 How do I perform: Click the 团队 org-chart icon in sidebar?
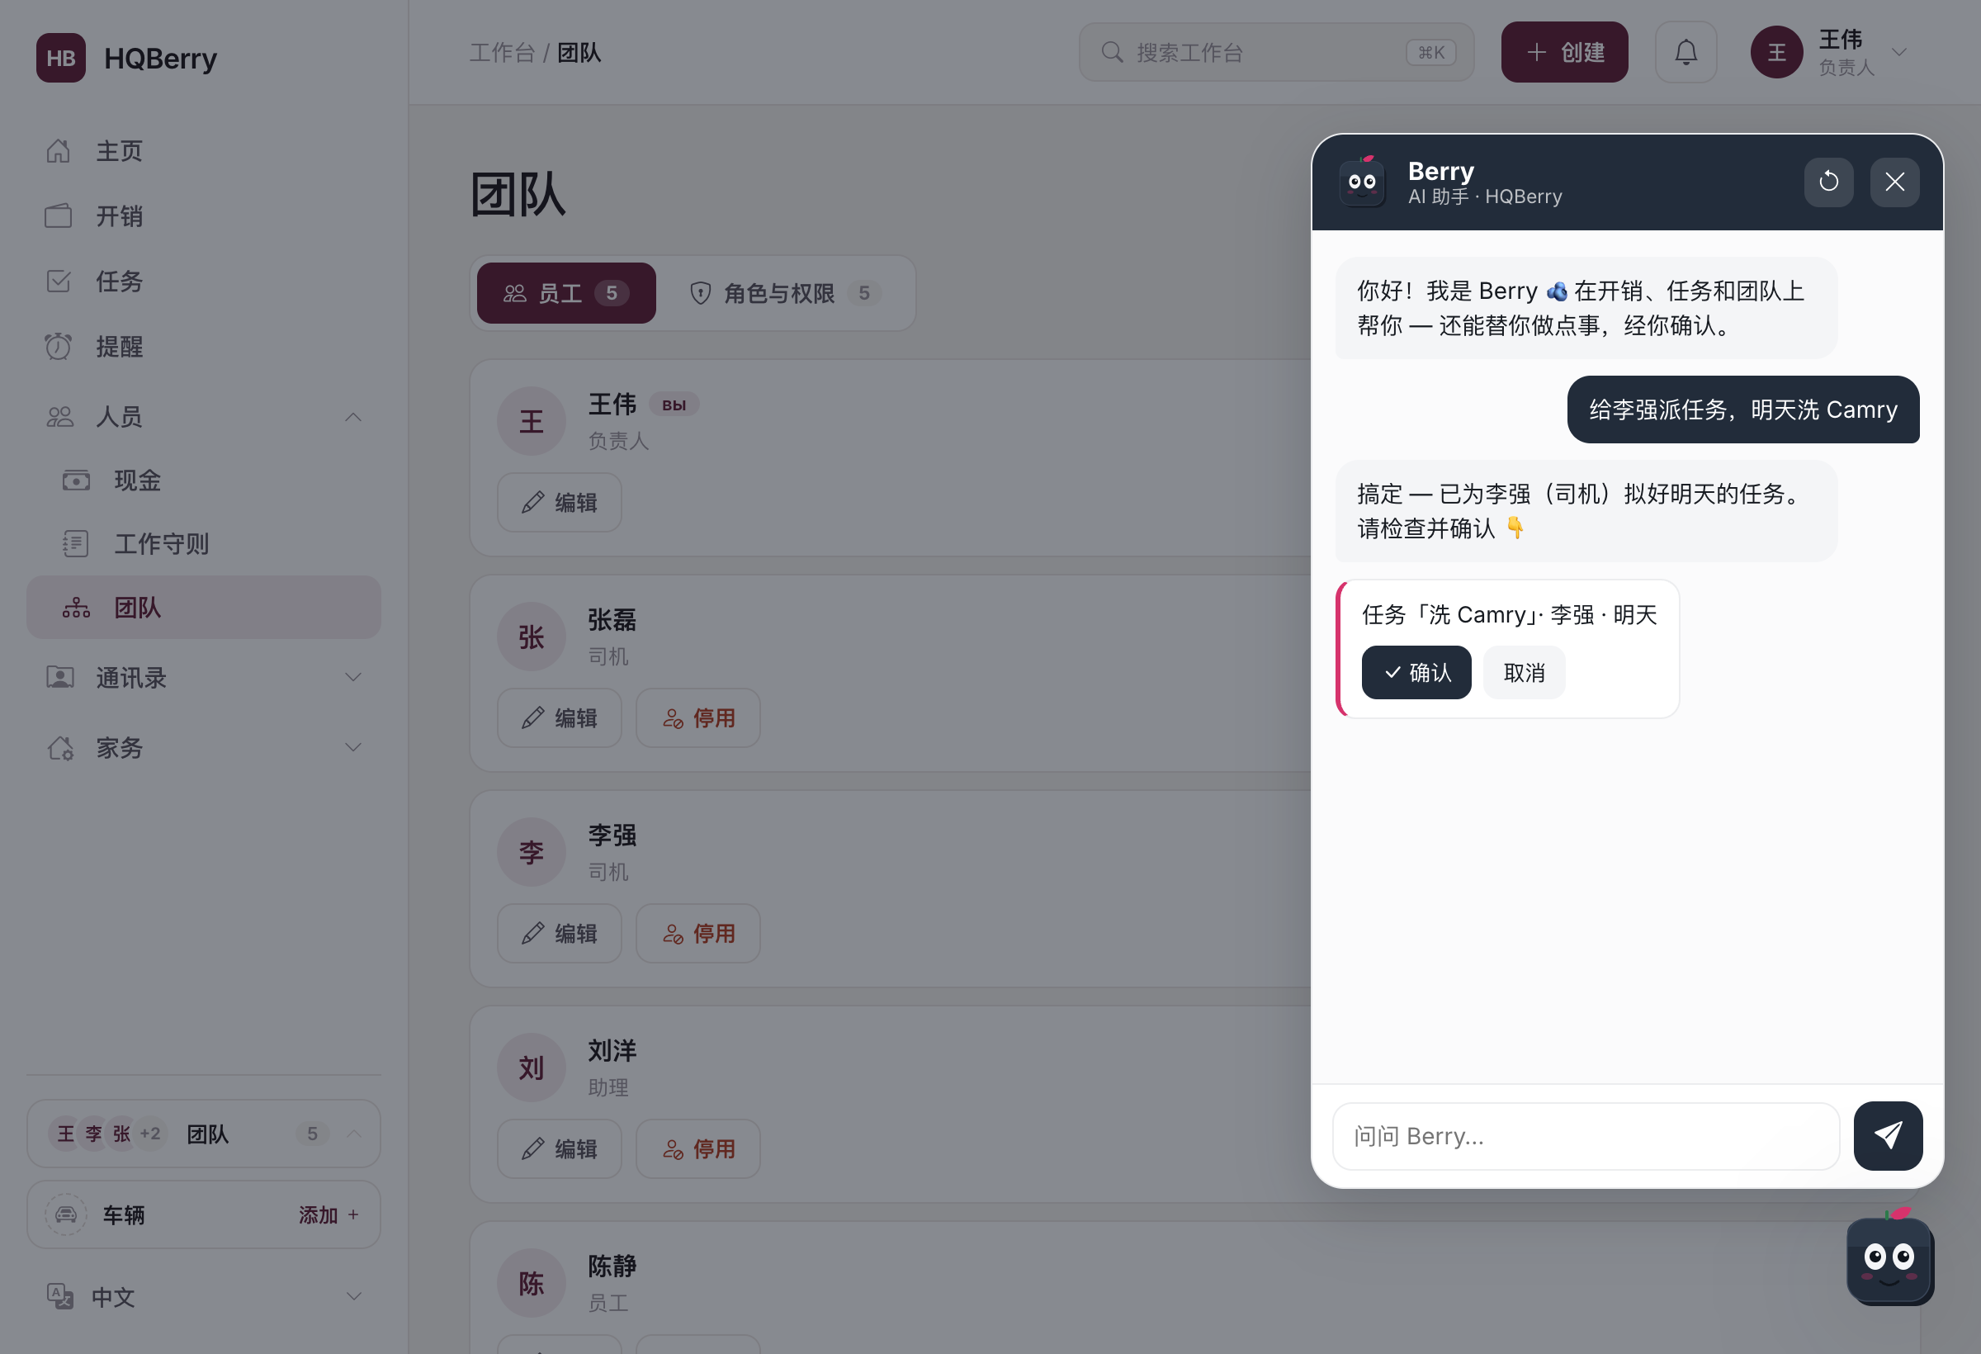tap(76, 607)
